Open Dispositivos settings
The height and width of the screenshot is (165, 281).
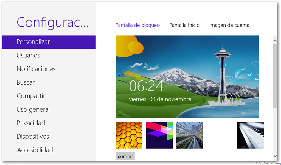pyautogui.click(x=33, y=137)
